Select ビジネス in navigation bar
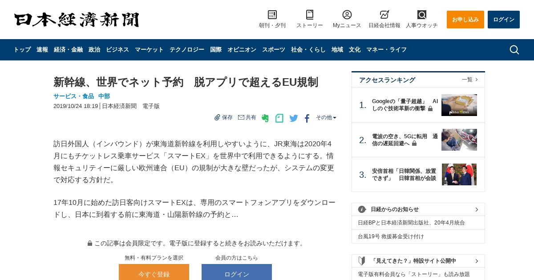 coord(117,50)
